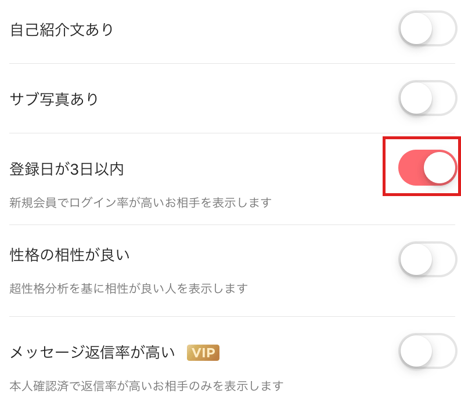Tap the gold VIP badge icon
Screen dimensions: 461x420
point(203,353)
